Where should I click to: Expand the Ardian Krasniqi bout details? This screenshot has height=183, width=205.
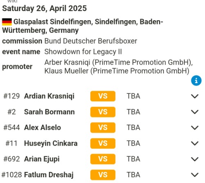coord(195,96)
